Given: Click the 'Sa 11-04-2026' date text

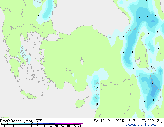Looking at the screenshot, I should [109, 121].
